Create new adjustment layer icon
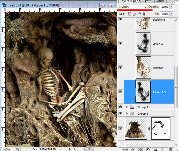 (148, 149)
